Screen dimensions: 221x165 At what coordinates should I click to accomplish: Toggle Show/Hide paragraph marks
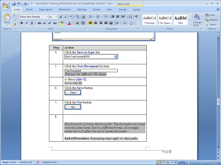click(x=136, y=17)
